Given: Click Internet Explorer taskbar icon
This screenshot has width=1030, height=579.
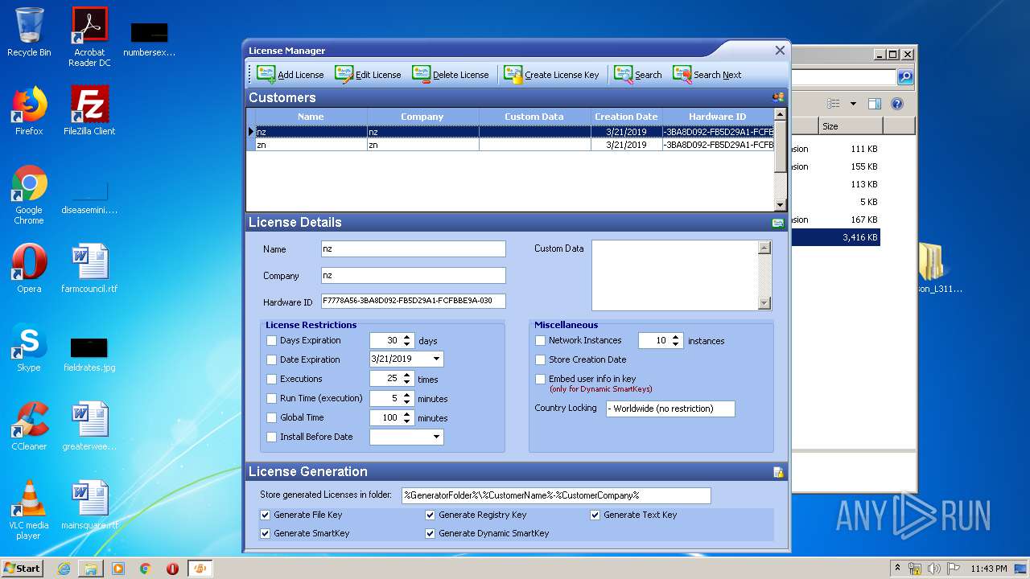Looking at the screenshot, I should (64, 569).
